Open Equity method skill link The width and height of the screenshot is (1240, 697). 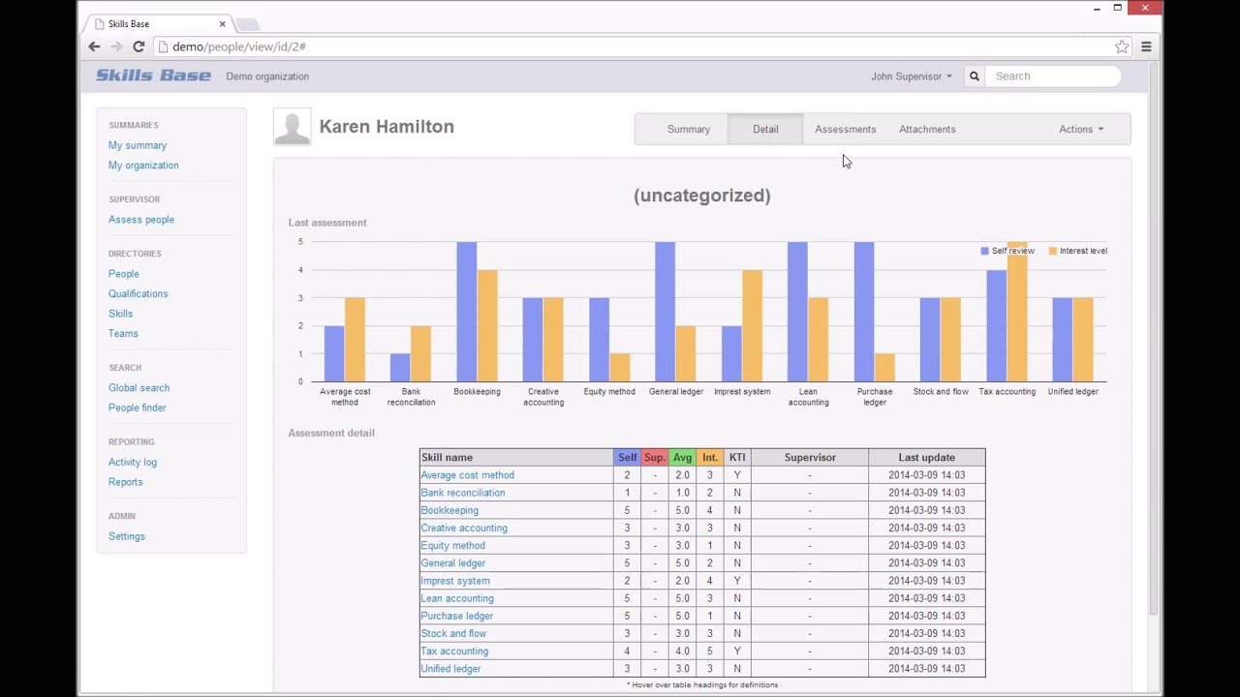[452, 546]
